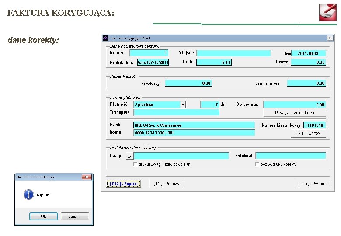Click the Miejsce input field
Screen dimensions: 341x236
coord(233,53)
